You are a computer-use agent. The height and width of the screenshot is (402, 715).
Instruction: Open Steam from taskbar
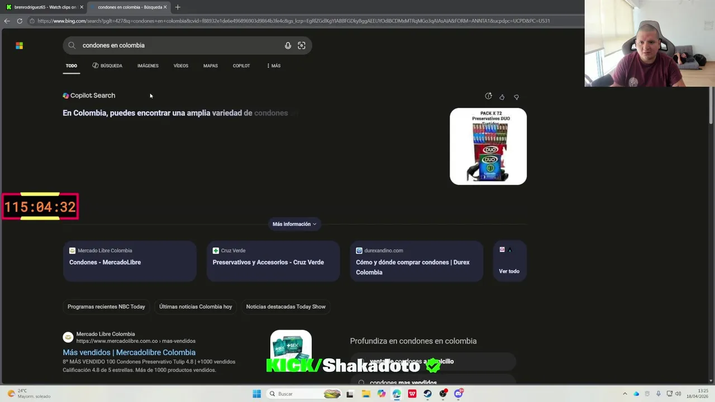tap(427, 394)
